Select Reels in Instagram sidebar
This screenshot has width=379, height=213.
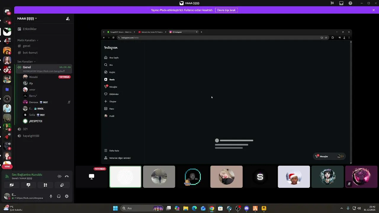[x=109, y=80]
